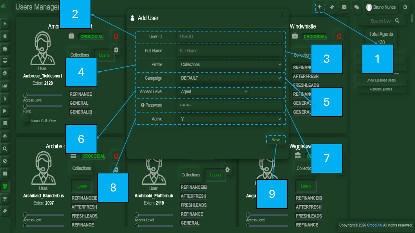Click the bar chart icon in sidebar
Screen dimensions: 415x233
[x=5, y=86]
